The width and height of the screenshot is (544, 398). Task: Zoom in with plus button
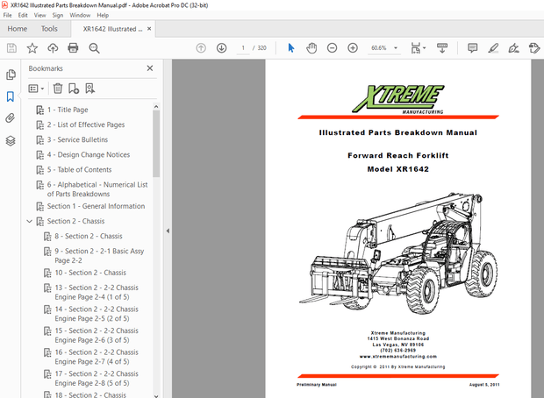pyautogui.click(x=353, y=48)
